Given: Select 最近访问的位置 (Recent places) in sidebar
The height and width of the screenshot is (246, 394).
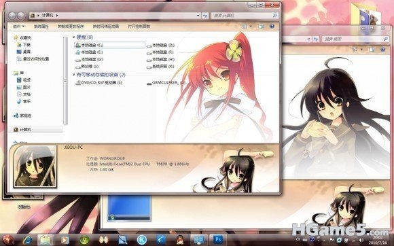Looking at the screenshot, I should (x=33, y=59).
